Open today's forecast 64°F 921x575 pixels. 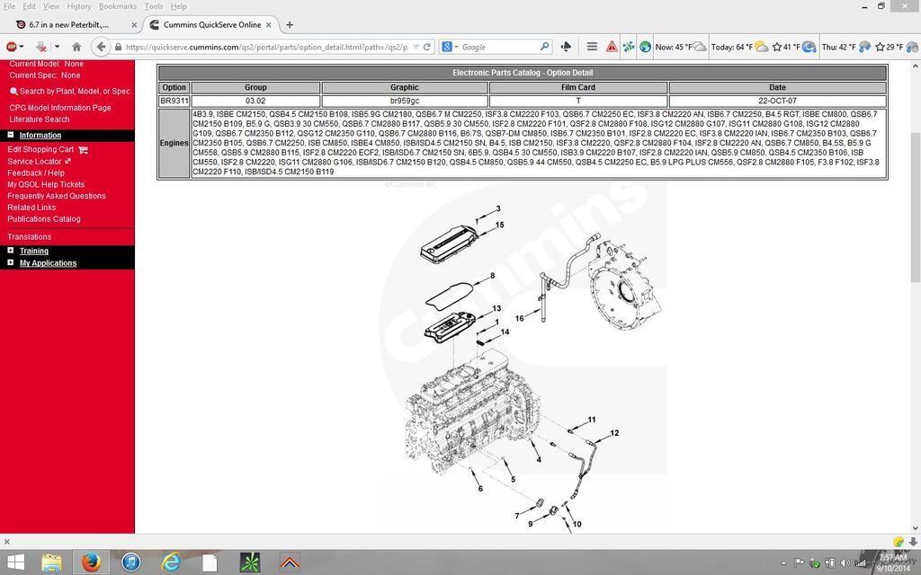coord(739,47)
